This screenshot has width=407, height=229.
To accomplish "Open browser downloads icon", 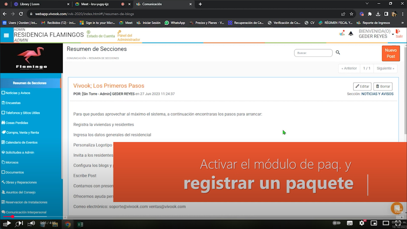I will click(x=378, y=14).
